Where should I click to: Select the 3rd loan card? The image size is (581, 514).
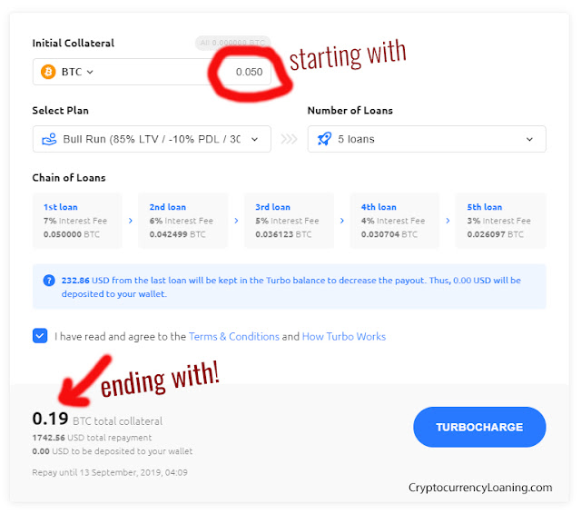pos(289,221)
